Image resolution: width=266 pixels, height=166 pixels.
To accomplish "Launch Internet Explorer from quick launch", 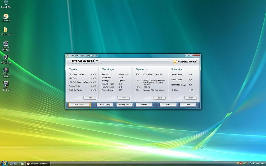I will coord(19,163).
